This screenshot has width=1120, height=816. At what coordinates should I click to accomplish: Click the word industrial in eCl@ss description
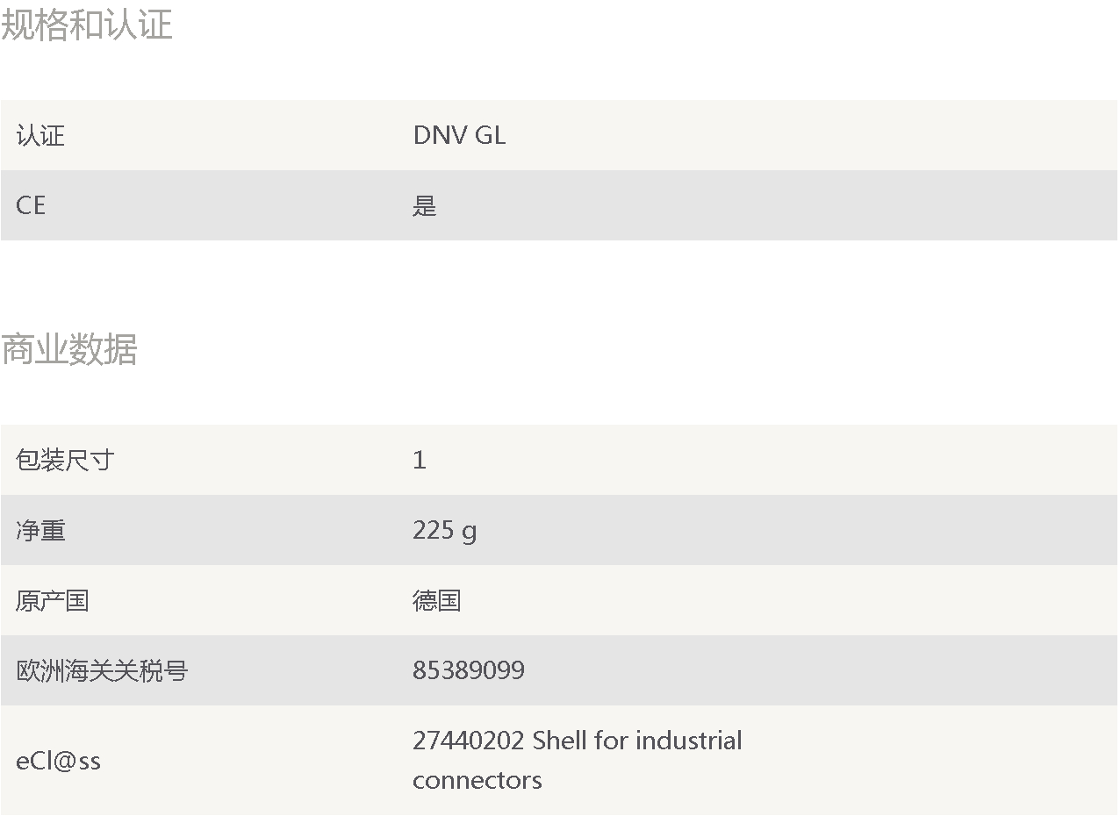[x=688, y=741]
